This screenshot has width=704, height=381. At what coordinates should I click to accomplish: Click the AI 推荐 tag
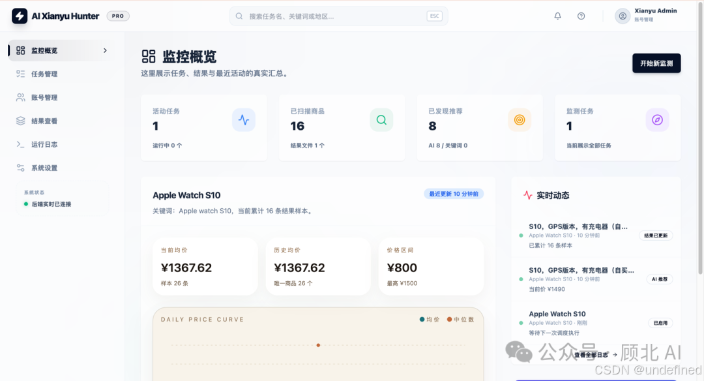(x=659, y=279)
